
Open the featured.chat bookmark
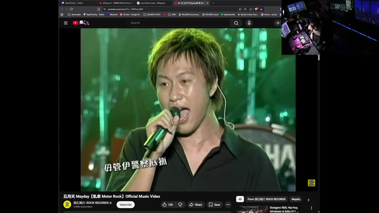click(228, 14)
